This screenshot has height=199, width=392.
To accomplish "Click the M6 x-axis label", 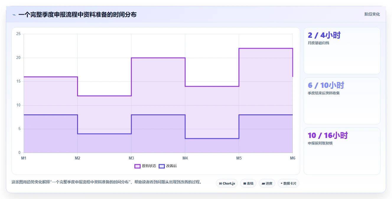I will 292,158.
